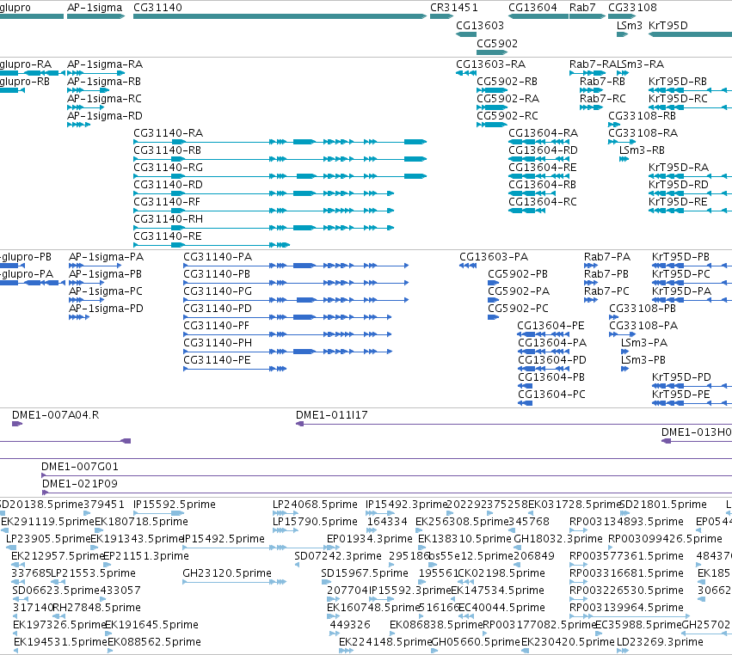Select transcript CG33108-RB

pyautogui.click(x=614, y=125)
